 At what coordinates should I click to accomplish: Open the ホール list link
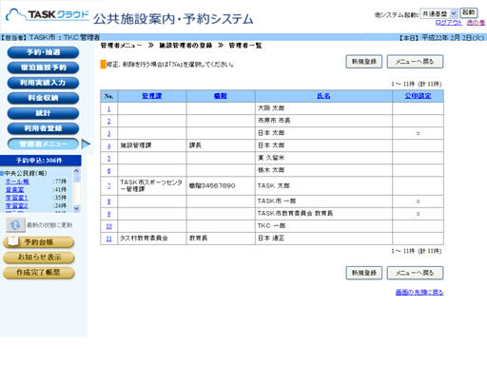coord(17,182)
